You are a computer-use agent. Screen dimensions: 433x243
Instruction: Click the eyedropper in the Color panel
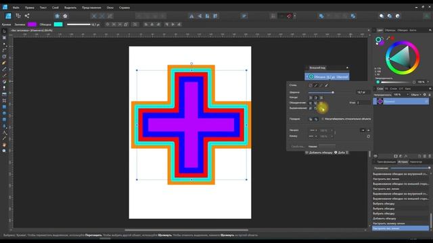388,38
